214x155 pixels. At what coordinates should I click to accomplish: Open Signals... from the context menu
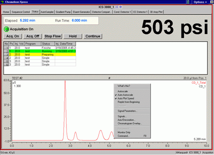(132, 116)
